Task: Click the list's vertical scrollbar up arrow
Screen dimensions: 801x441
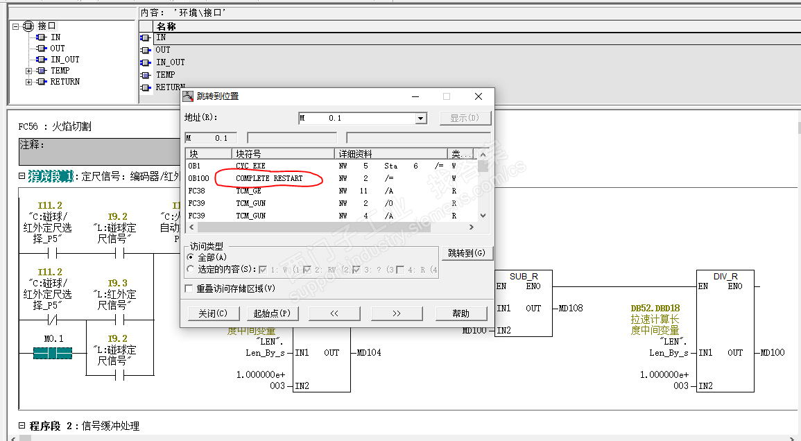Action: 483,155
